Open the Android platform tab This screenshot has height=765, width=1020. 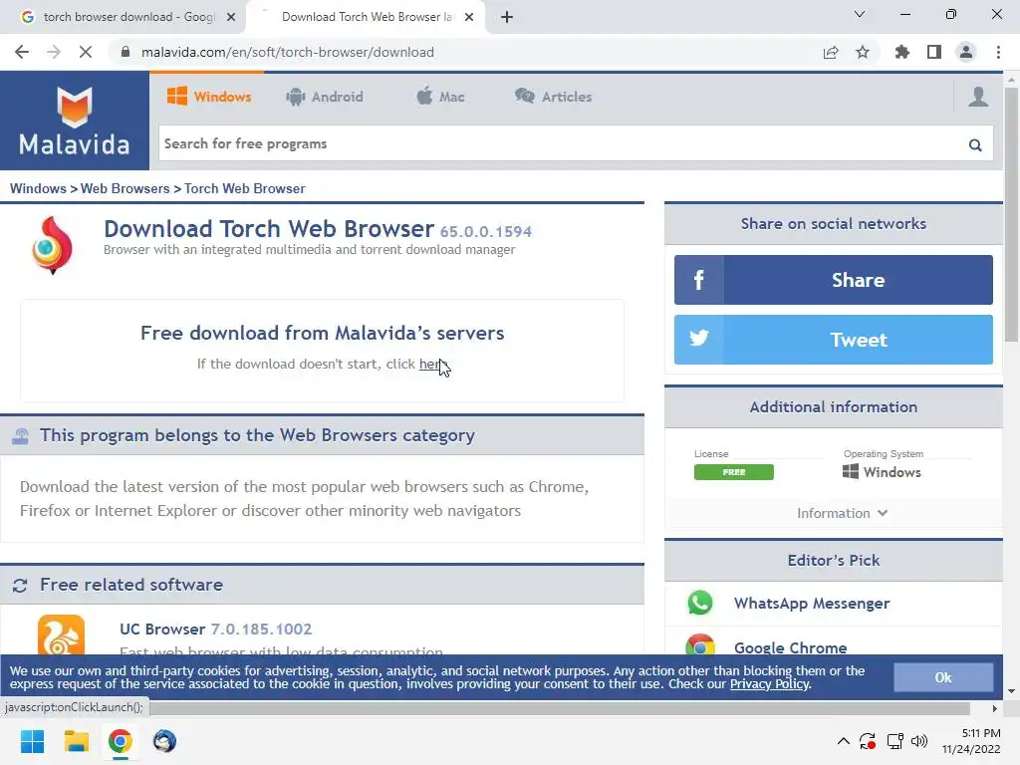pos(324,97)
